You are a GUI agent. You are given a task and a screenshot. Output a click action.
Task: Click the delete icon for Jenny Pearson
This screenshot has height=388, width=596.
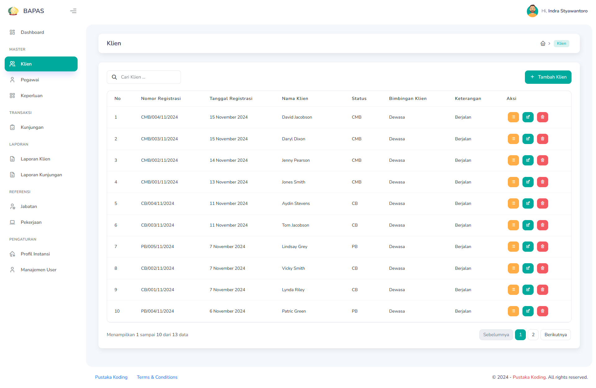click(x=542, y=160)
